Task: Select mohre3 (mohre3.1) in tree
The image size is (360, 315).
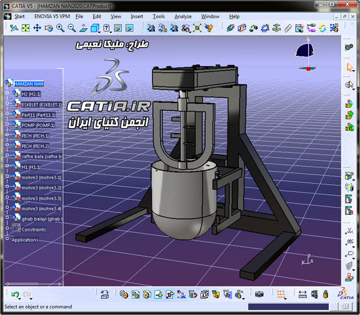Action: point(41,178)
